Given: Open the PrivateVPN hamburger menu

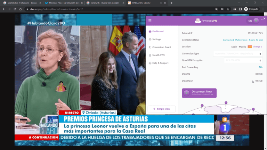Looking at the screenshot, I should 150,21.
